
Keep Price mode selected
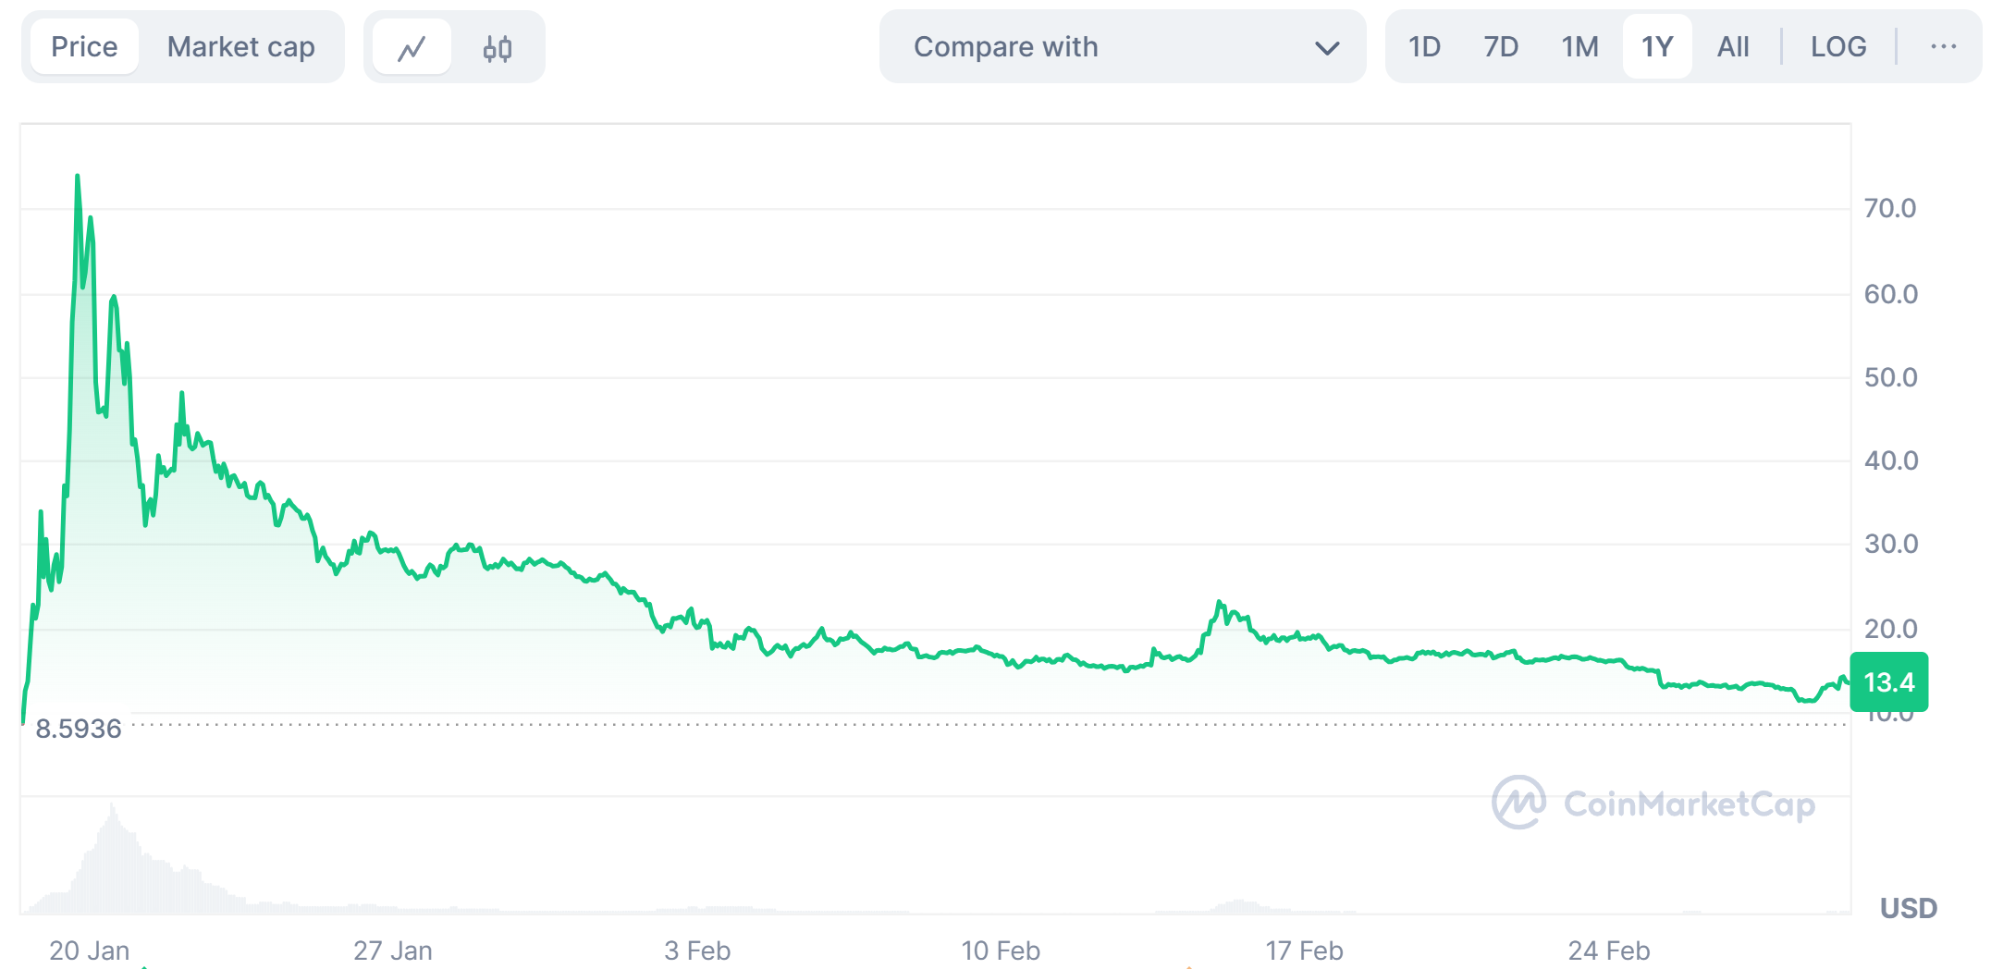click(x=84, y=46)
